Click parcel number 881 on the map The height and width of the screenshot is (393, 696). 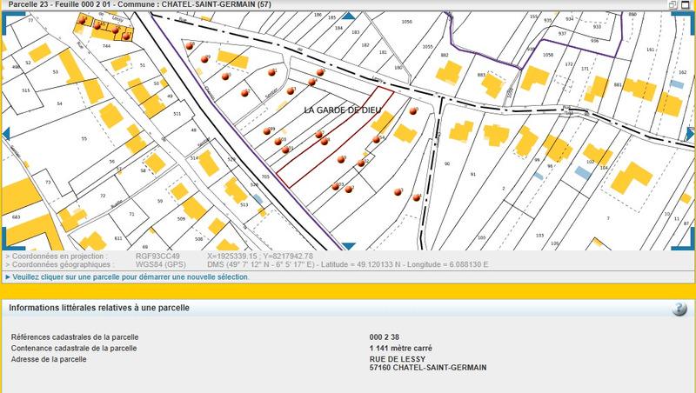point(618,84)
